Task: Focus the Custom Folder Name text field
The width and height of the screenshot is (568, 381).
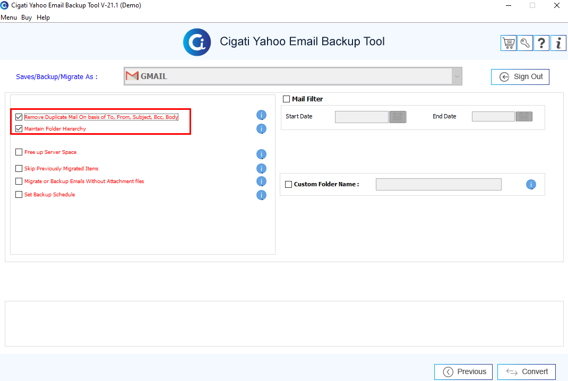Action: click(438, 184)
